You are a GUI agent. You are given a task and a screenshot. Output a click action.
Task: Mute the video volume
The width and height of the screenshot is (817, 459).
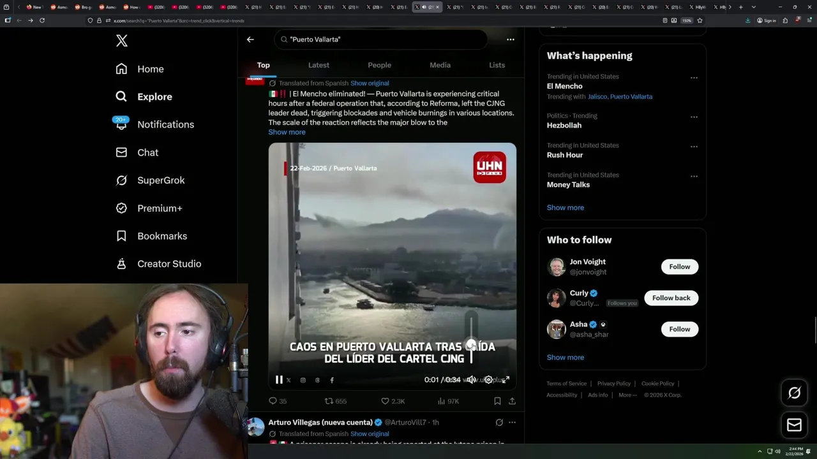(x=471, y=380)
